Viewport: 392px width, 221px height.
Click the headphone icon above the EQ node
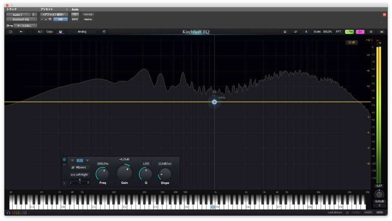coord(214,92)
